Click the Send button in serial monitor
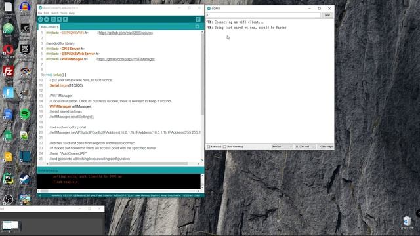This screenshot has height=236, width=420. click(x=327, y=15)
